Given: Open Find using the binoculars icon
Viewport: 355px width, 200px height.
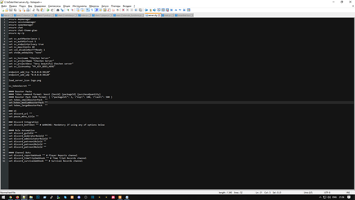Looking at the screenshot, I should coord(58,10).
